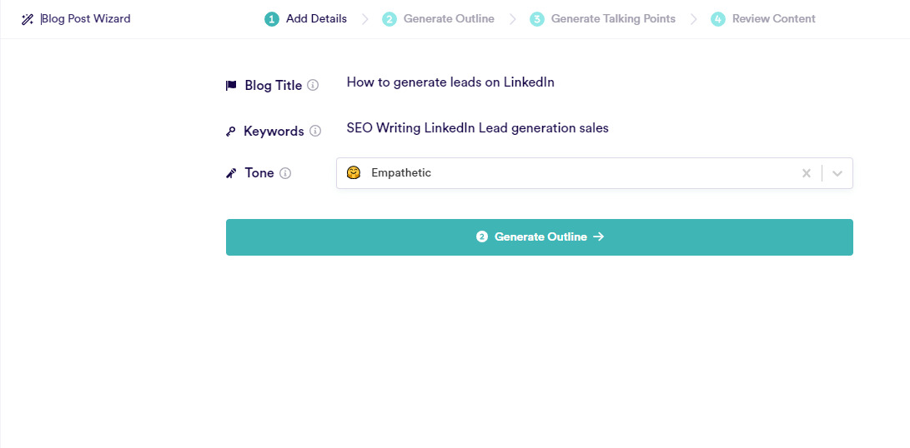The width and height of the screenshot is (910, 448).
Task: Click the step number 4 circle
Action: coord(718,19)
